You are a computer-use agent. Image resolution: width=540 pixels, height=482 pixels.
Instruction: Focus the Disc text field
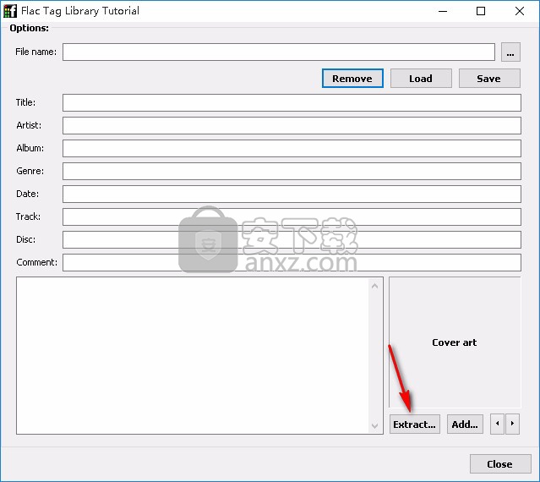[x=292, y=239]
